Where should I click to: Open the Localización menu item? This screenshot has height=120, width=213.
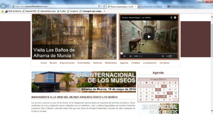point(150,63)
